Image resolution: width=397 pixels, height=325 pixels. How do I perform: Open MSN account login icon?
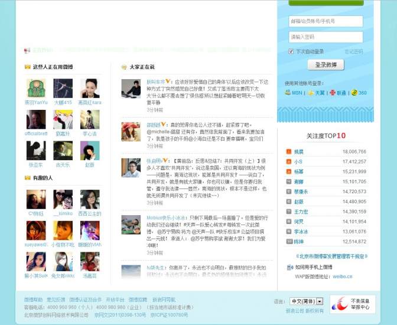pyautogui.click(x=288, y=92)
